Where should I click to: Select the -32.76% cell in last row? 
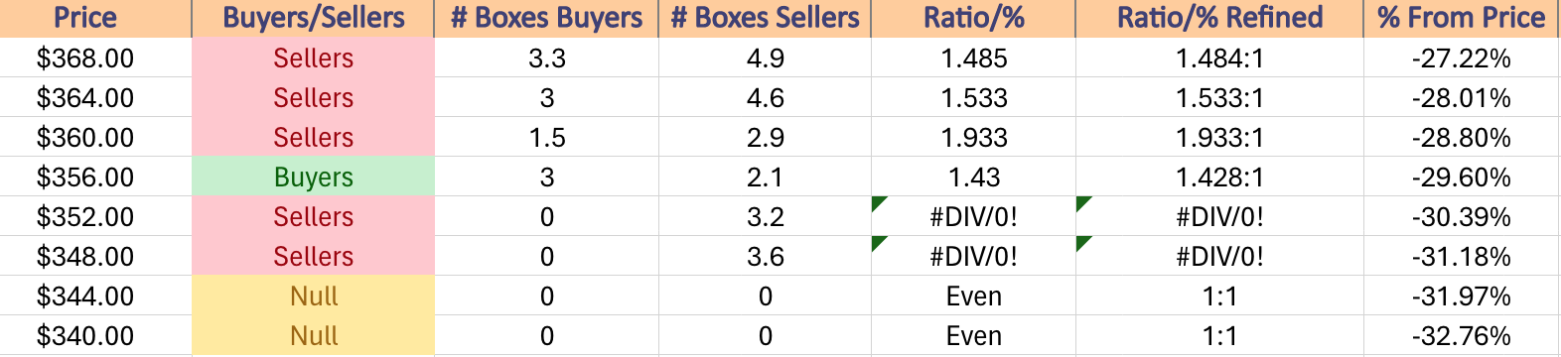pos(1461,335)
